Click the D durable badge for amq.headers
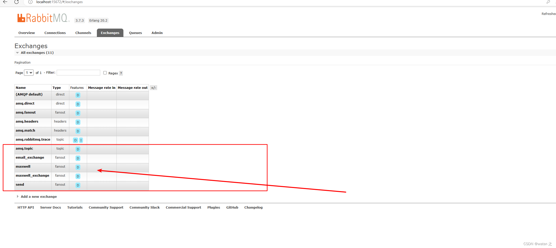 tap(78, 122)
